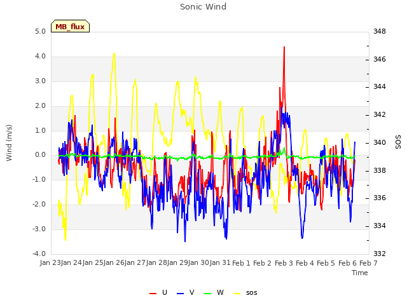Click the yellow sos legend color marker

[237, 294]
